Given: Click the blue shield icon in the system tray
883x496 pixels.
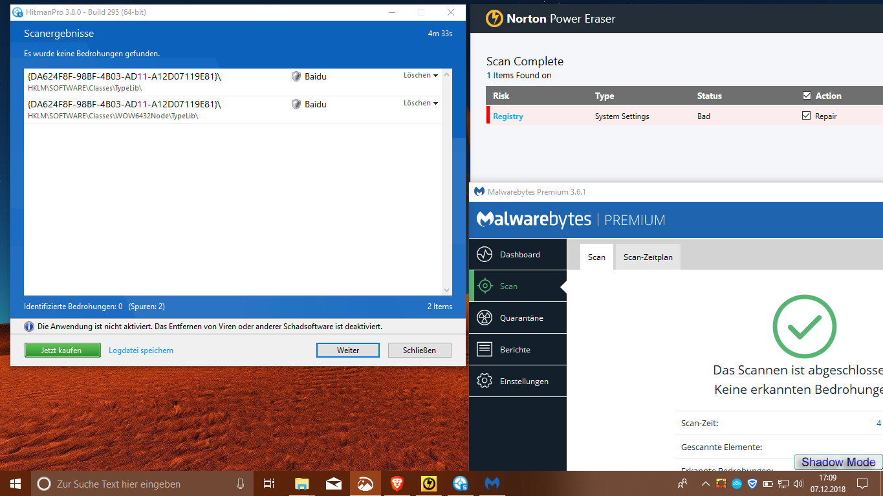Looking at the screenshot, I should 752,483.
